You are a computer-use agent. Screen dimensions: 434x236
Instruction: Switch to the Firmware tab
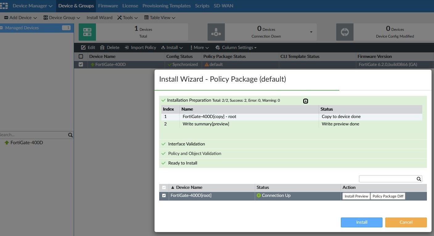pyautogui.click(x=108, y=6)
